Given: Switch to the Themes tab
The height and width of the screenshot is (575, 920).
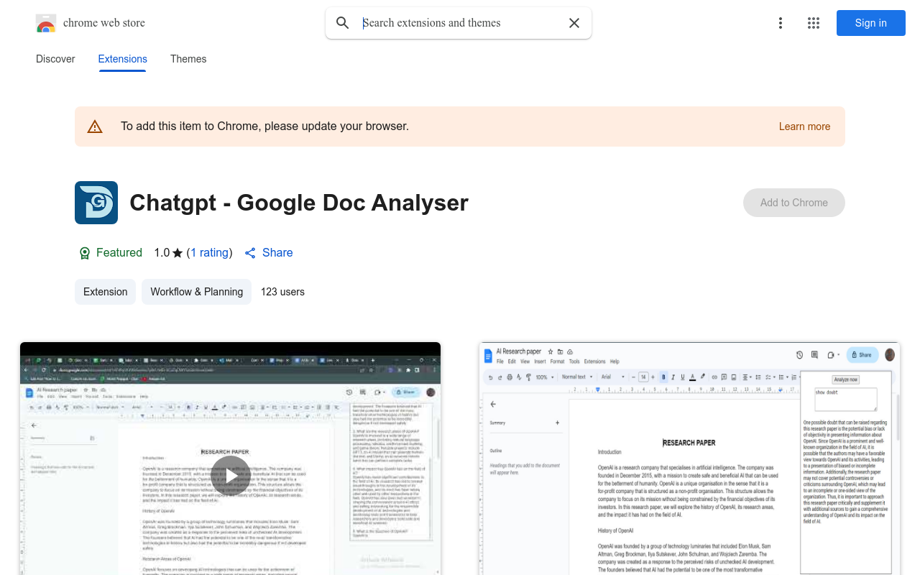Looking at the screenshot, I should coord(188,59).
